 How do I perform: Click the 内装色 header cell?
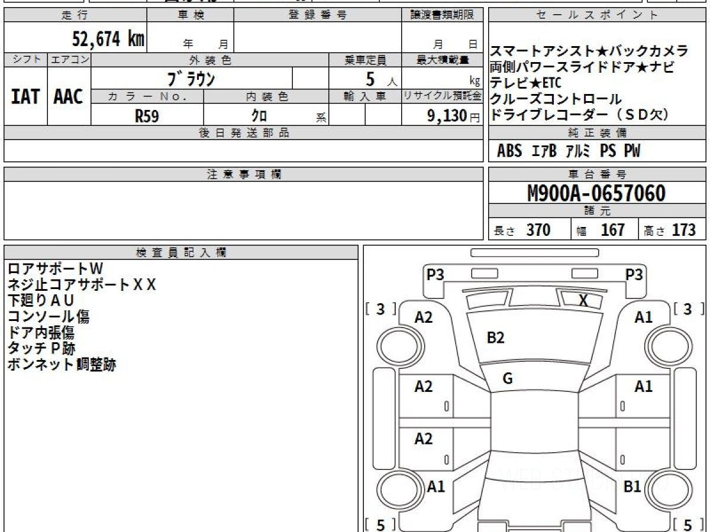pyautogui.click(x=266, y=96)
